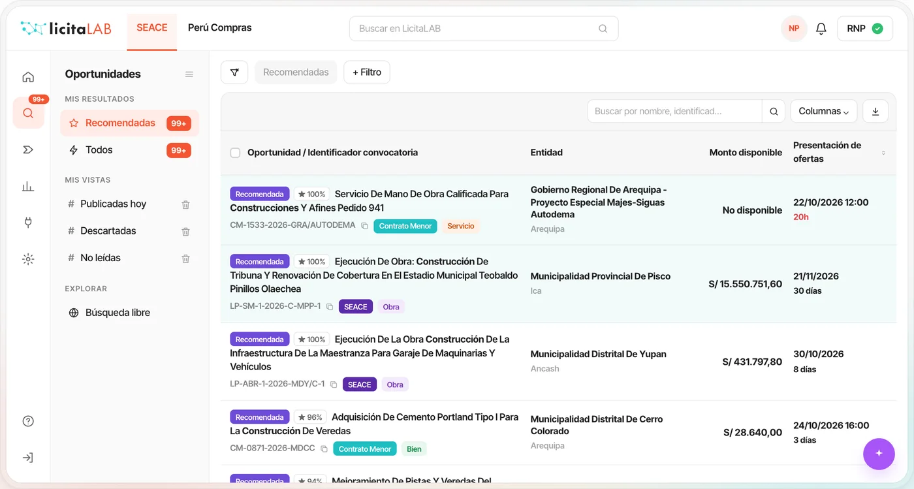Click the + Filtro button
This screenshot has width=914, height=489.
point(367,72)
